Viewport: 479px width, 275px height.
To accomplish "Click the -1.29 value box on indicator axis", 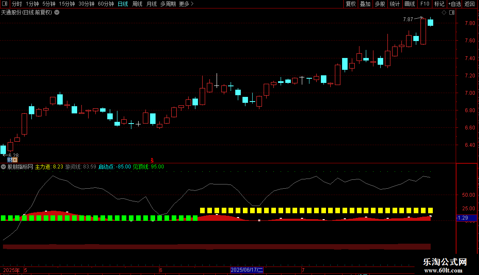I will tap(466, 218).
